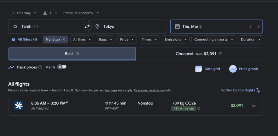Click the Track prices info icon
This screenshot has height=136, width=278.
pyautogui.click(x=40, y=67)
